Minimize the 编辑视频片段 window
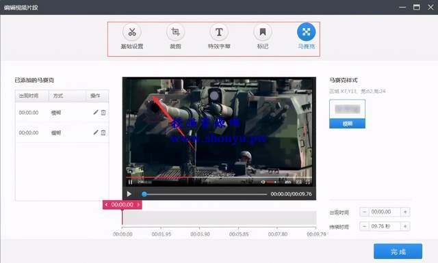The height and width of the screenshot is (263, 438). pos(402,8)
